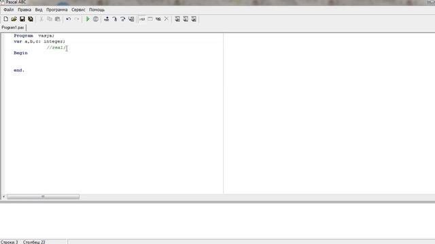This screenshot has width=435, height=244.
Task: Click the 'var a,b,c: integer;' line
Action: [x=39, y=41]
